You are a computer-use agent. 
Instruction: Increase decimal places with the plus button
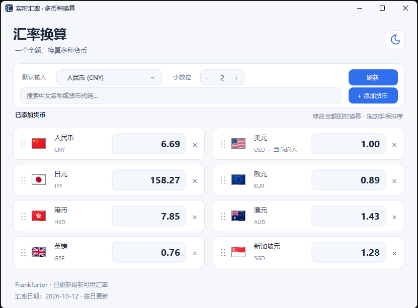coord(236,78)
